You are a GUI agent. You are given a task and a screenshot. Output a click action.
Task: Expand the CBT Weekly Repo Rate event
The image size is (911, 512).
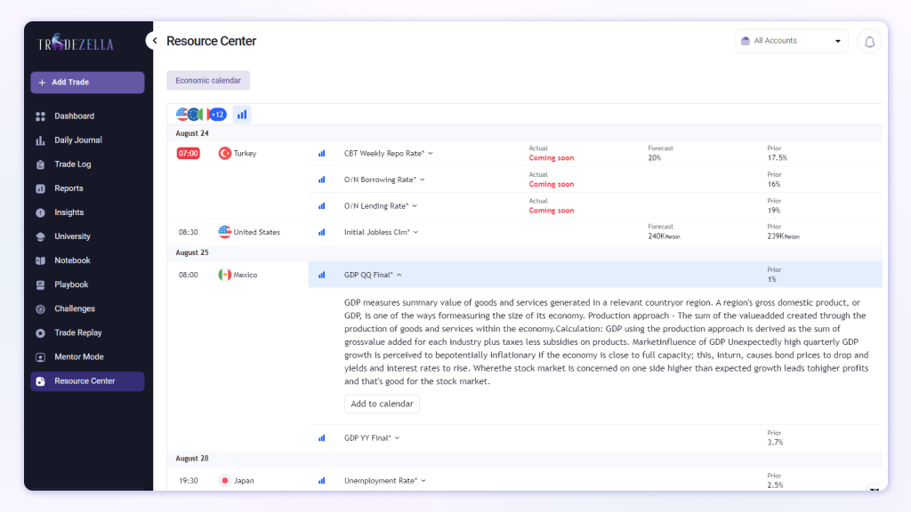point(389,153)
